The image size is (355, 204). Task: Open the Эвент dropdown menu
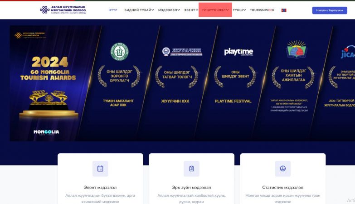pyautogui.click(x=191, y=10)
